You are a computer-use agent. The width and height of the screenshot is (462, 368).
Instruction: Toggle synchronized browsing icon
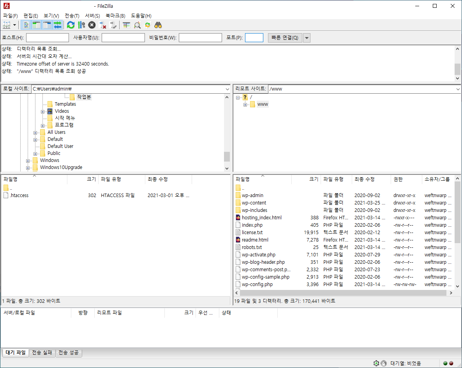(148, 25)
